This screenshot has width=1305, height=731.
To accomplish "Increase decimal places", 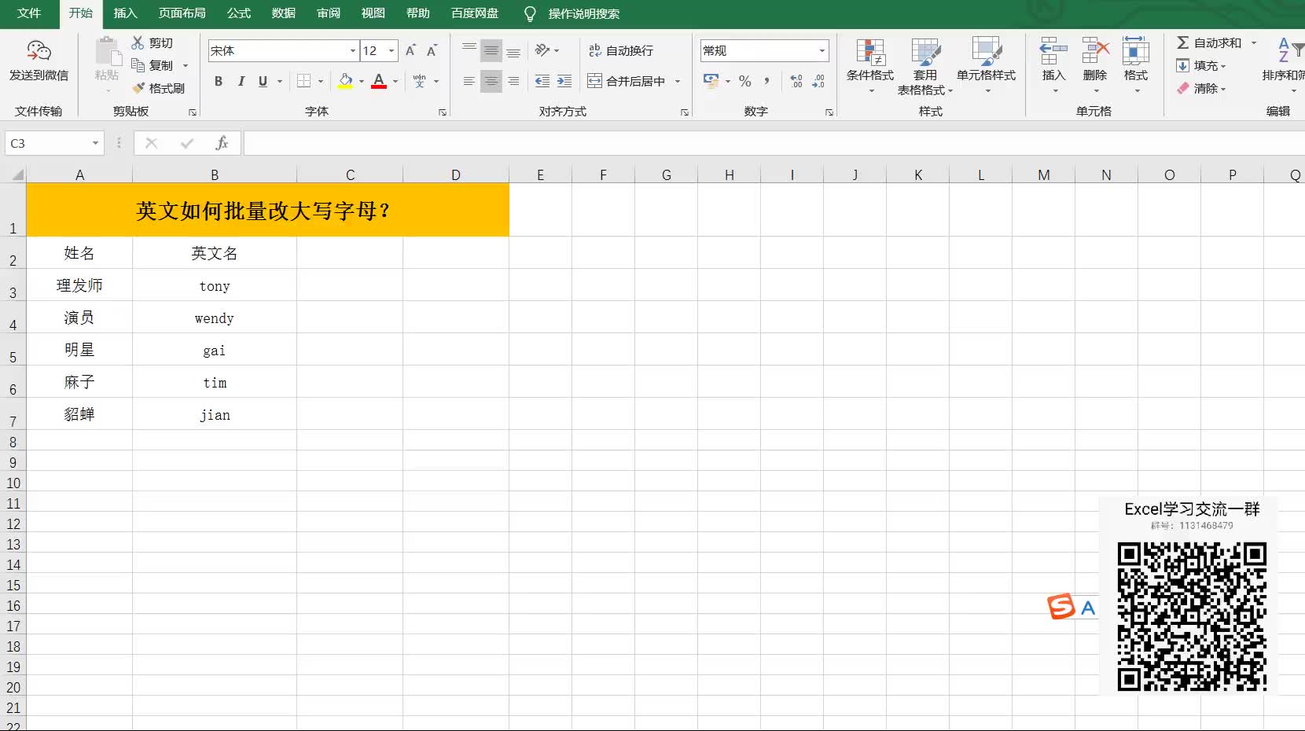I will tap(796, 81).
